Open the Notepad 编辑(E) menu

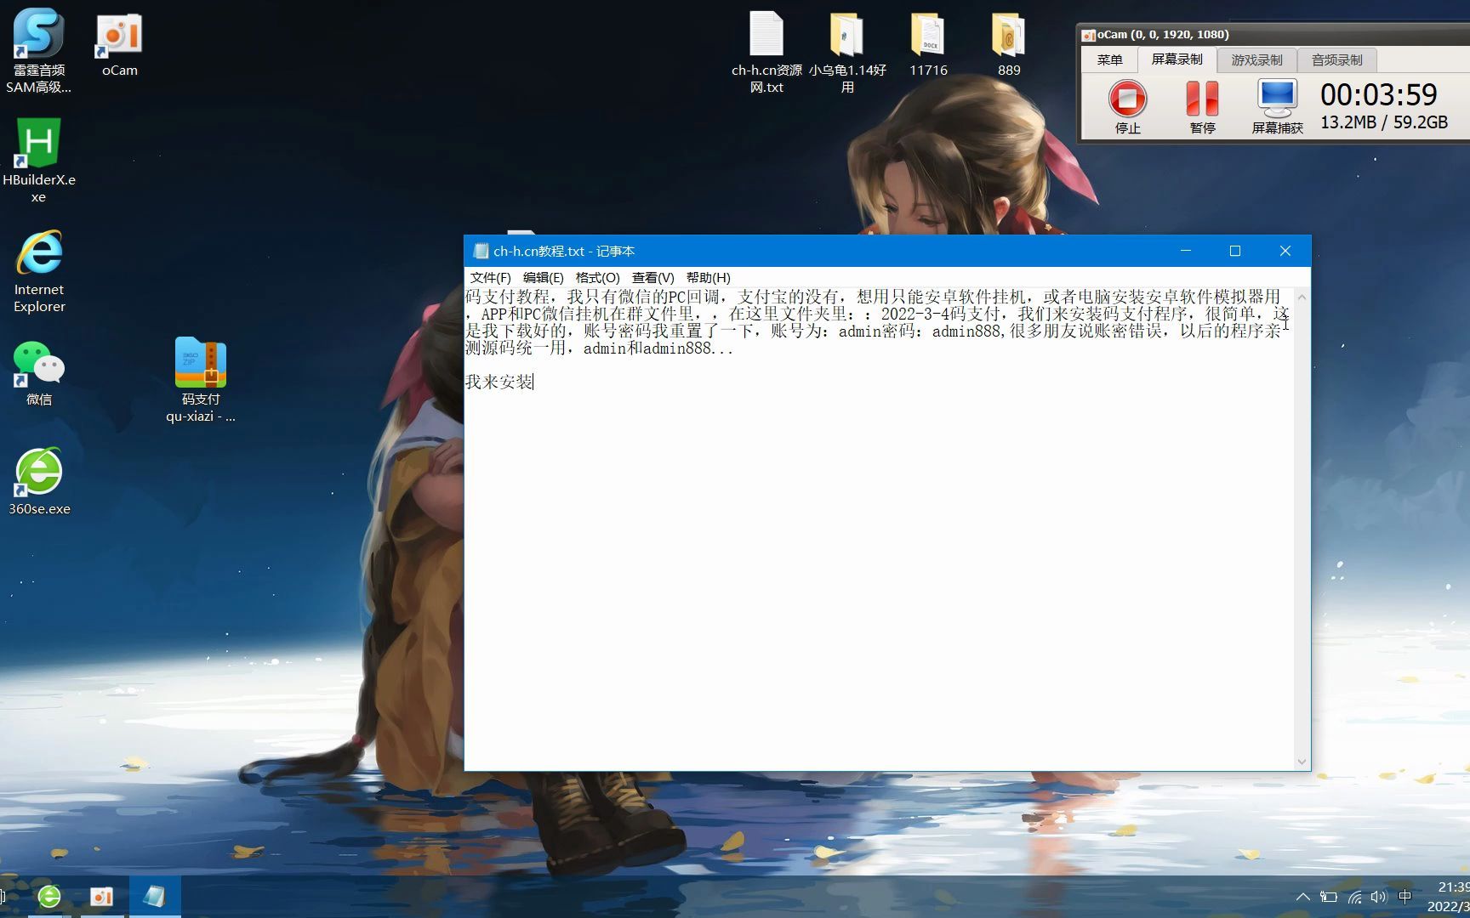coord(543,277)
